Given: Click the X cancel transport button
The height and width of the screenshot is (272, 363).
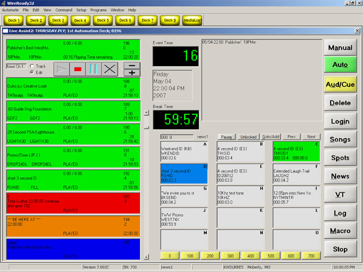Looking at the screenshot, I should pyautogui.click(x=110, y=70).
